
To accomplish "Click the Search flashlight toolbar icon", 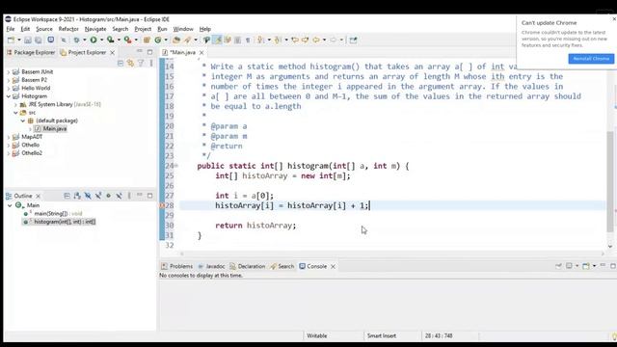I will 188,40.
